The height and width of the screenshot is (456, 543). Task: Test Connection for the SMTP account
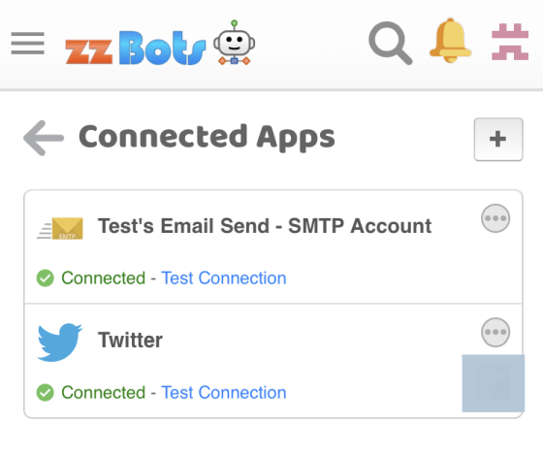224,277
